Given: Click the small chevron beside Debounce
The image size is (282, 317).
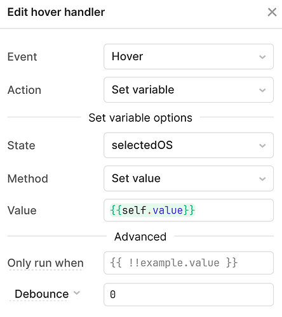Looking at the screenshot, I should (77, 293).
